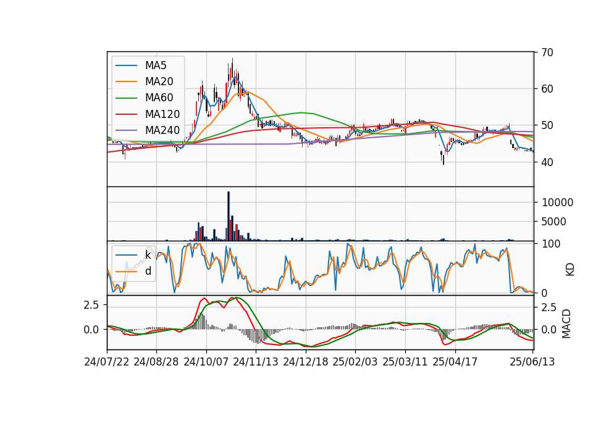Click the 24/12/18 date label

click(306, 362)
